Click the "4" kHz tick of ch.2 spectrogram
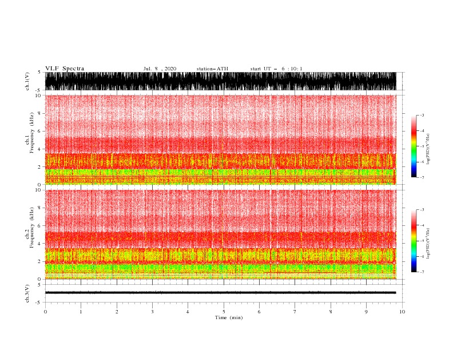 point(40,244)
